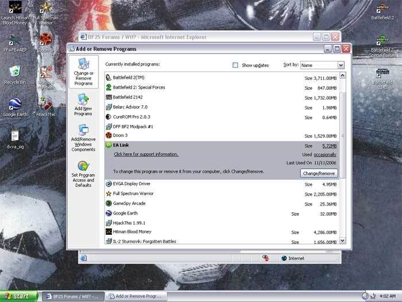
Task: Enable the Show updates checkbox
Action: [235, 65]
